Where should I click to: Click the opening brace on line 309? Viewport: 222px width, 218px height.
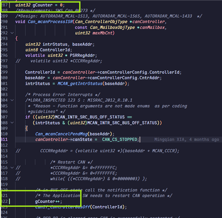tap(26, 129)
